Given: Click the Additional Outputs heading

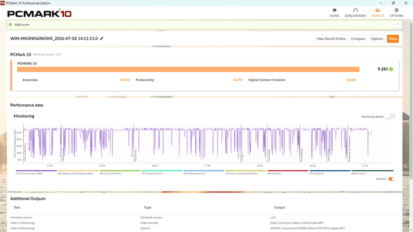Looking at the screenshot, I should coord(28,198).
